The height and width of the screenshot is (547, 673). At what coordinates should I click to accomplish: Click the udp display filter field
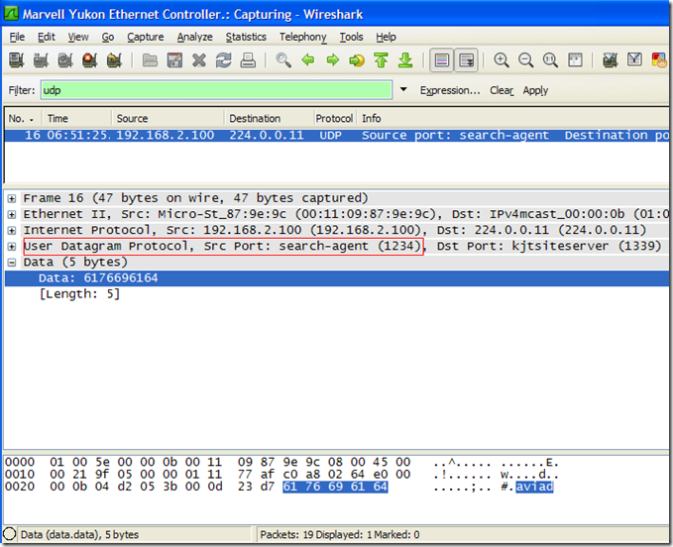pyautogui.click(x=216, y=90)
